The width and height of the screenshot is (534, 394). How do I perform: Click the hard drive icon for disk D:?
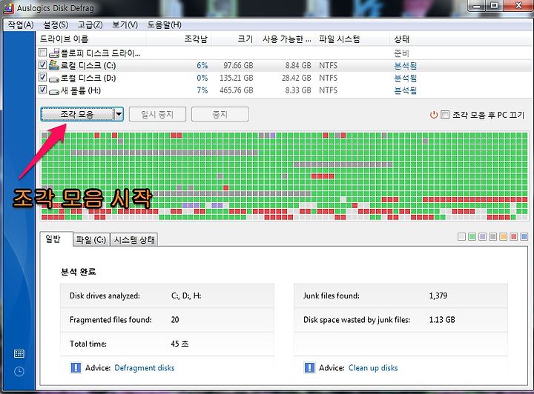(54, 79)
